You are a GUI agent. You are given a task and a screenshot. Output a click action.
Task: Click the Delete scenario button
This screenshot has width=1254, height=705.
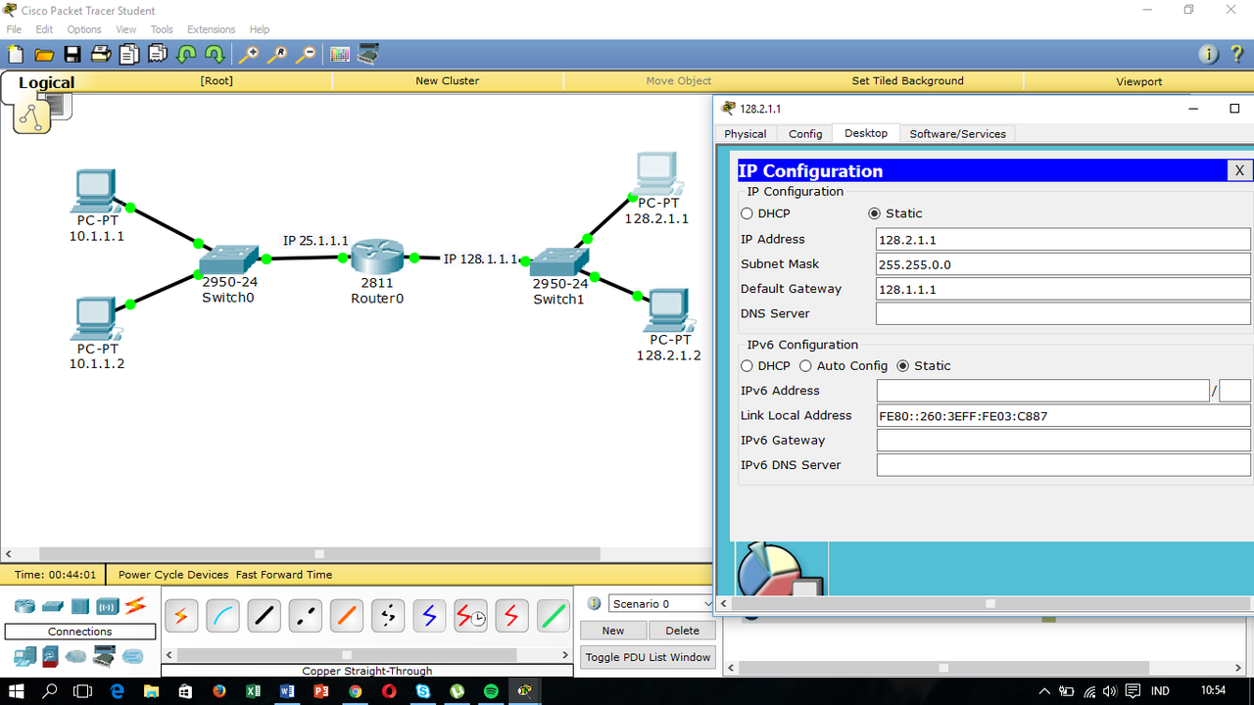click(683, 631)
